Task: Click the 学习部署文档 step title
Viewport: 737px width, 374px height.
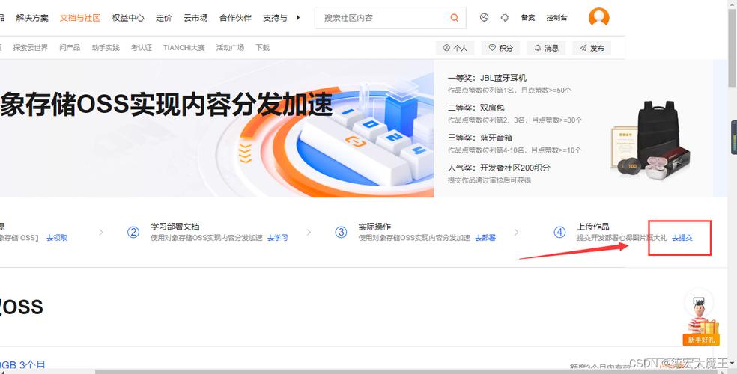Action: point(175,226)
